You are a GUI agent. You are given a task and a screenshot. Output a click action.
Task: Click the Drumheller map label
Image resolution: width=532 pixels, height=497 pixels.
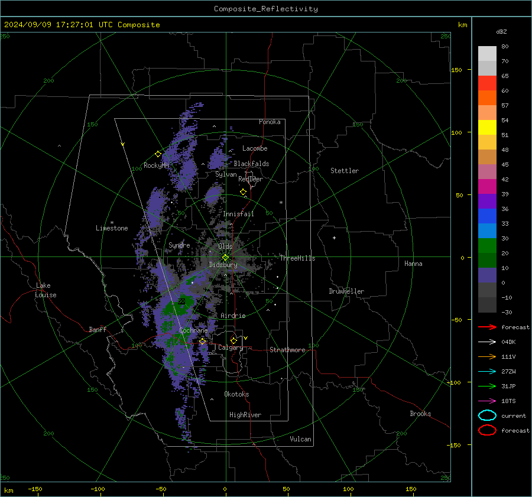click(346, 291)
